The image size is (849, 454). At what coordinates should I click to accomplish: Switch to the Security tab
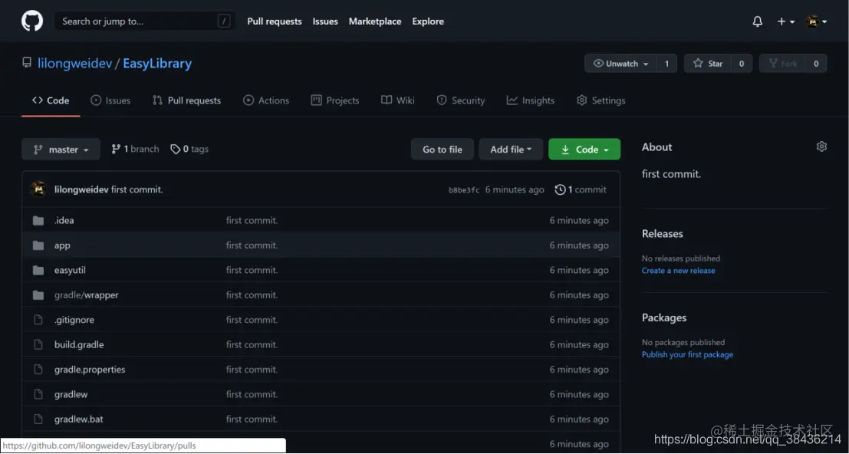461,100
